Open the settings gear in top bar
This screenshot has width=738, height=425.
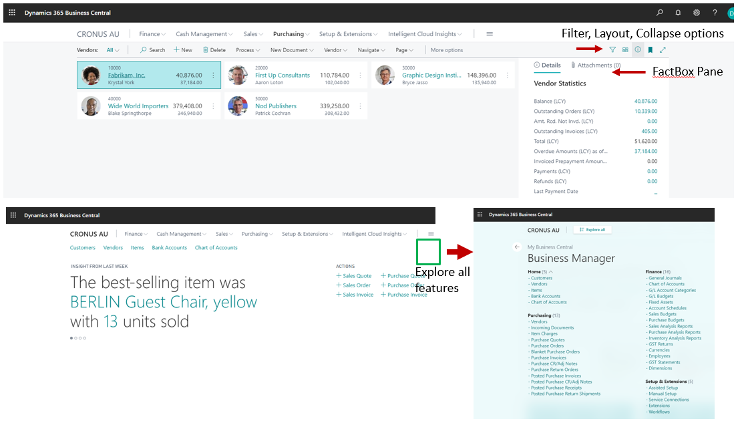click(x=697, y=13)
